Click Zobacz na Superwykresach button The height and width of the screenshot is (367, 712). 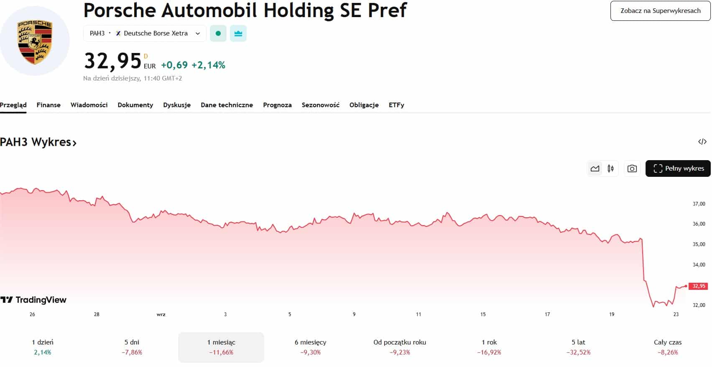coord(660,11)
